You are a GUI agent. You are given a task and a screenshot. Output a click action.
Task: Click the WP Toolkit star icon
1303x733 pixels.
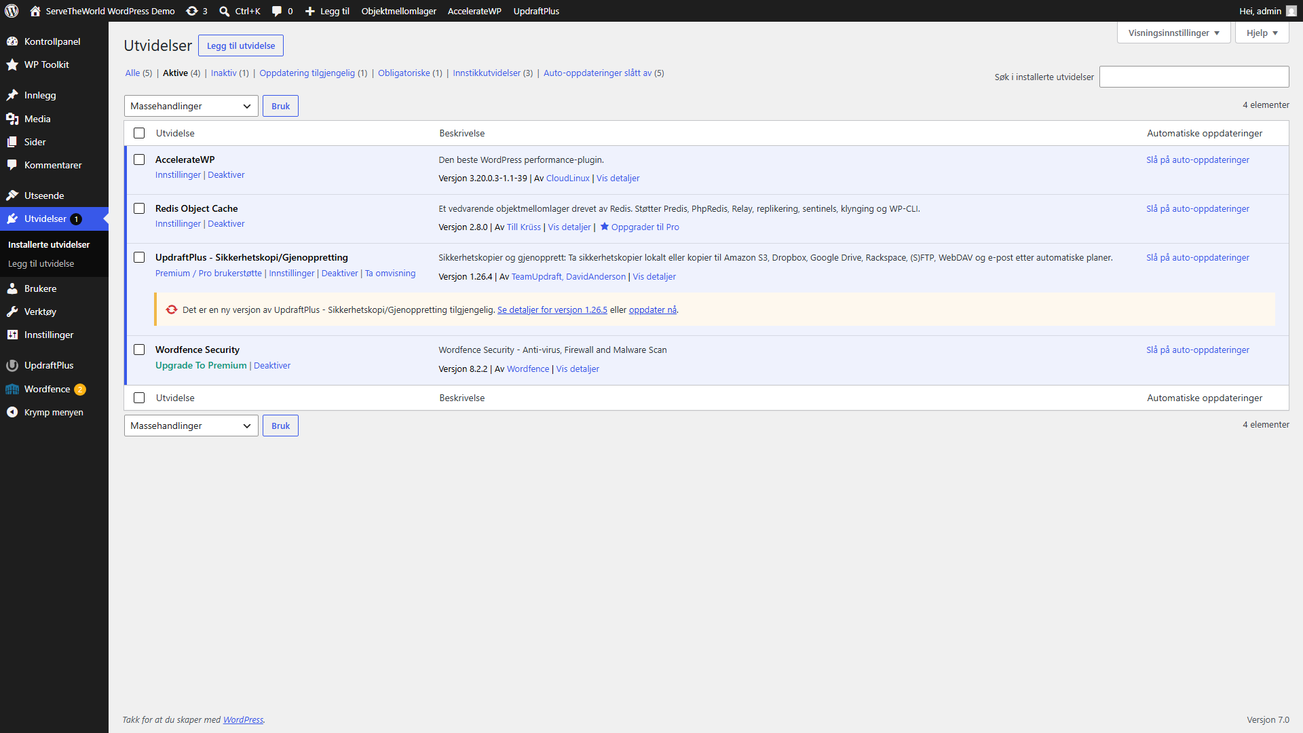click(x=12, y=64)
